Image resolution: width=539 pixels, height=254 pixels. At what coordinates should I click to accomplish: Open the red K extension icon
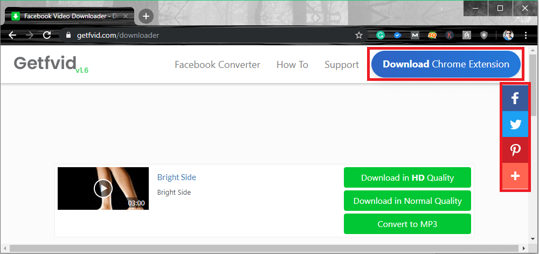point(450,35)
